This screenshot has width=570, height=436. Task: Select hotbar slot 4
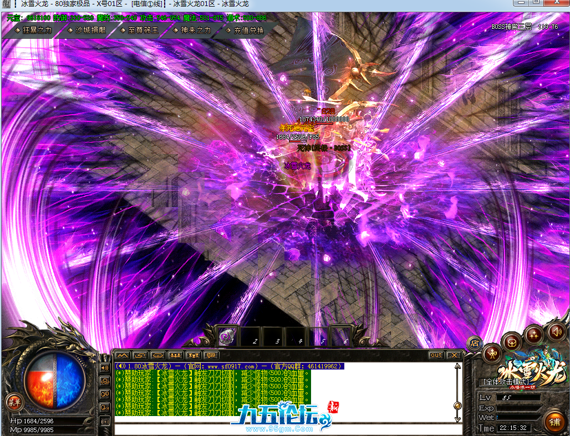click(296, 337)
